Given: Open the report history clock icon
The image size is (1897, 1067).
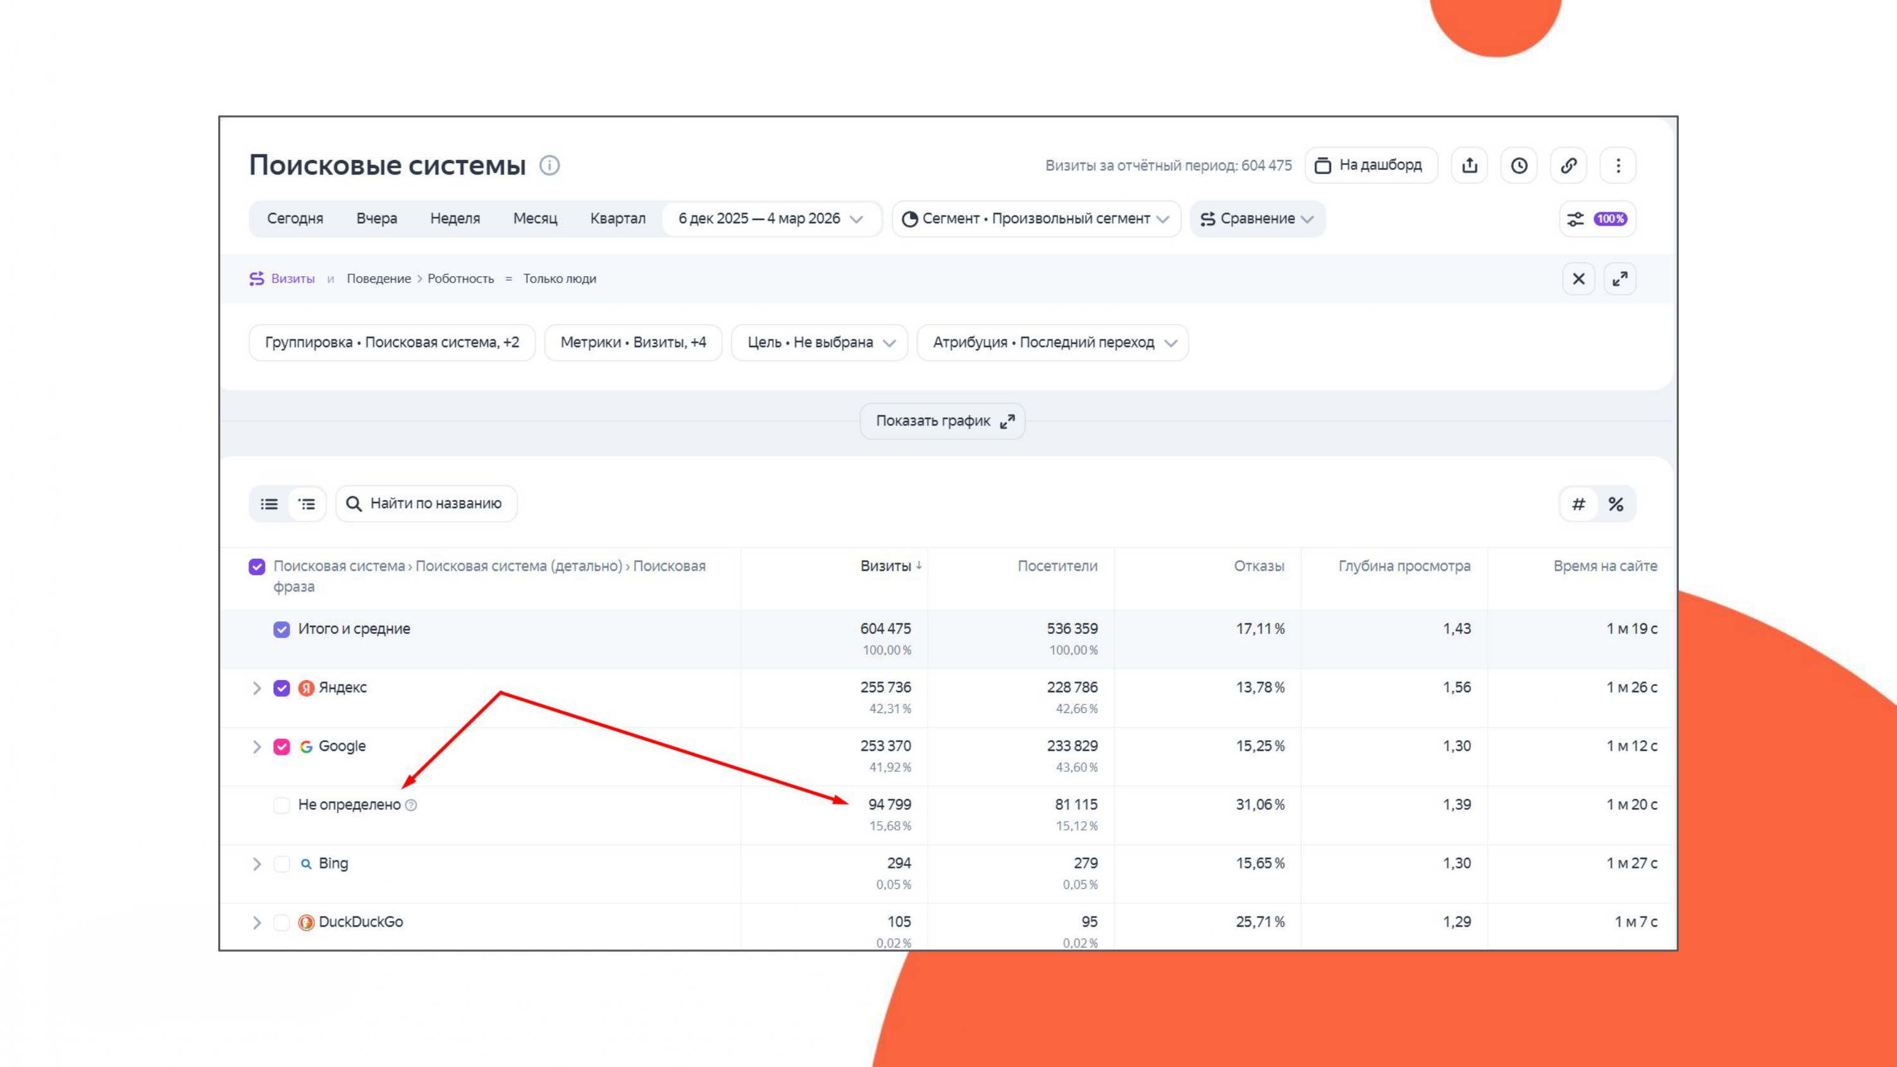Looking at the screenshot, I should pos(1518,165).
